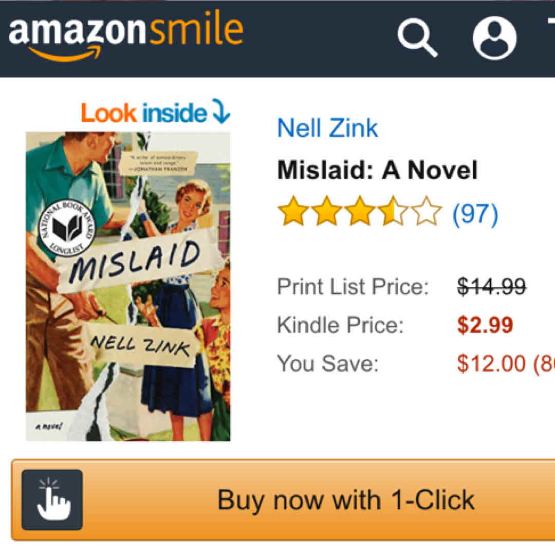Click the Print List Price label
This screenshot has width=555, height=555.
coord(353,286)
